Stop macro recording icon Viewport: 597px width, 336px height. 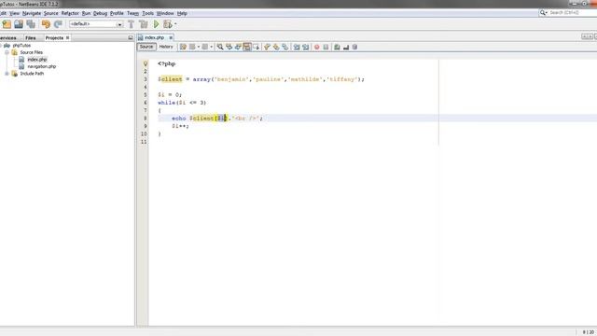point(326,47)
